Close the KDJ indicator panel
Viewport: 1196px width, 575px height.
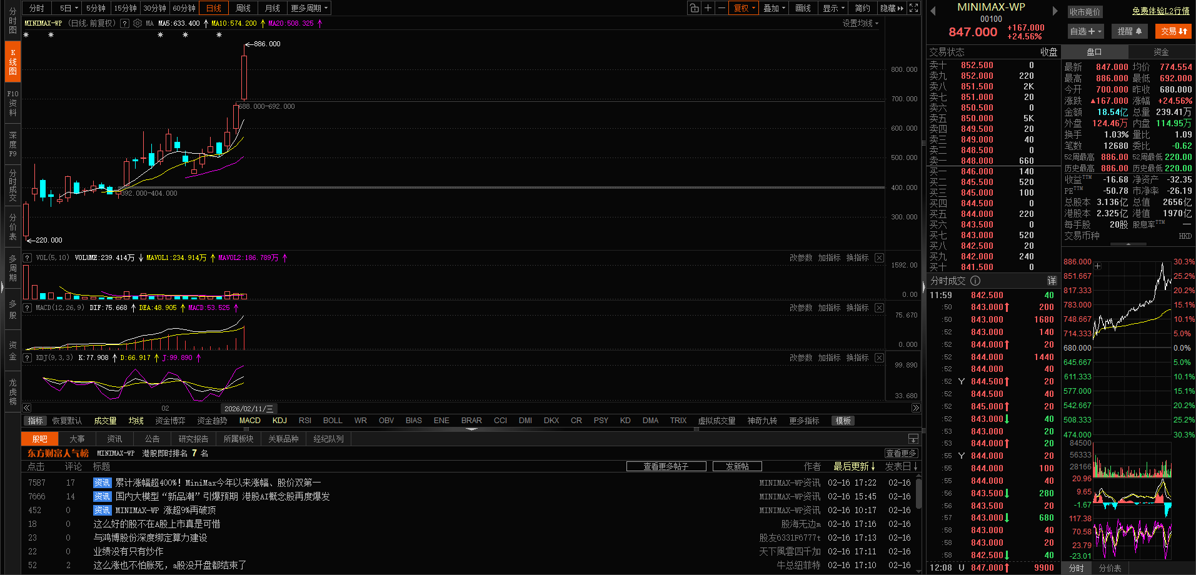[879, 357]
